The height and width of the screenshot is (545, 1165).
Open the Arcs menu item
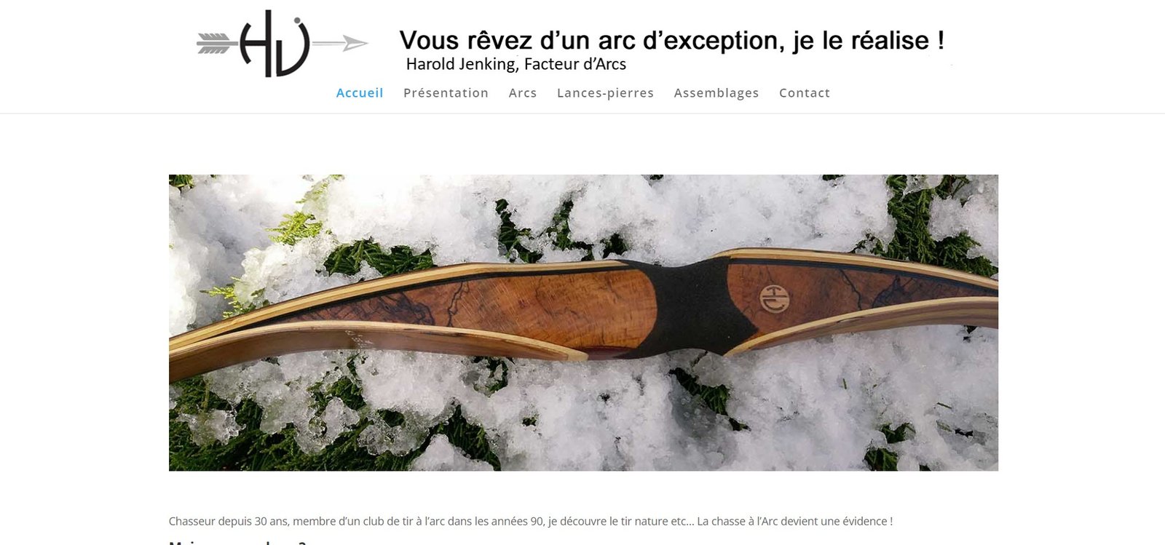click(x=523, y=93)
